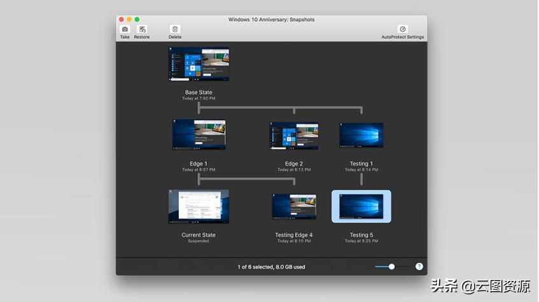Click the 'Today at 8:14 PM' timestamp
539x302 pixels.
(x=361, y=169)
